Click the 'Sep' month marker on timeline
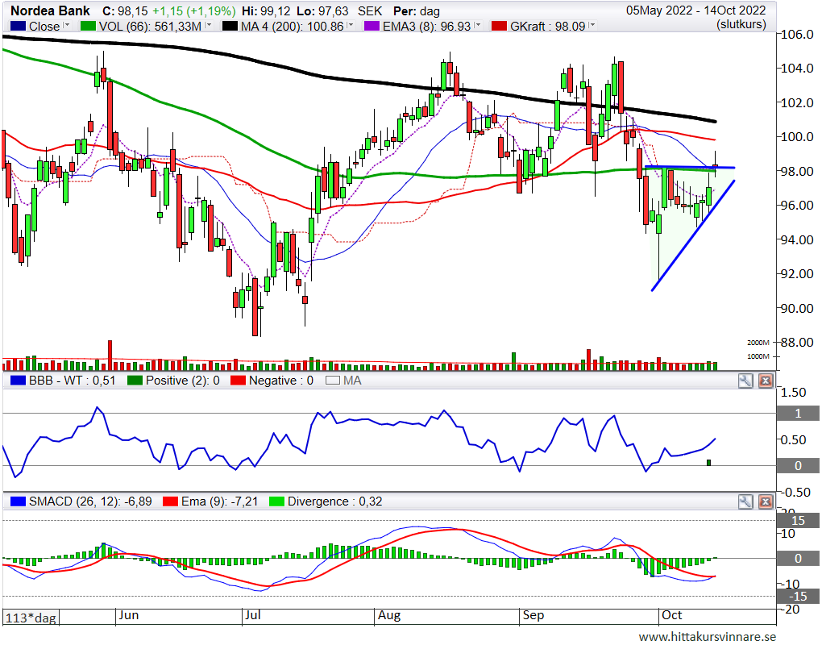This screenshot has width=822, height=645. [x=533, y=615]
